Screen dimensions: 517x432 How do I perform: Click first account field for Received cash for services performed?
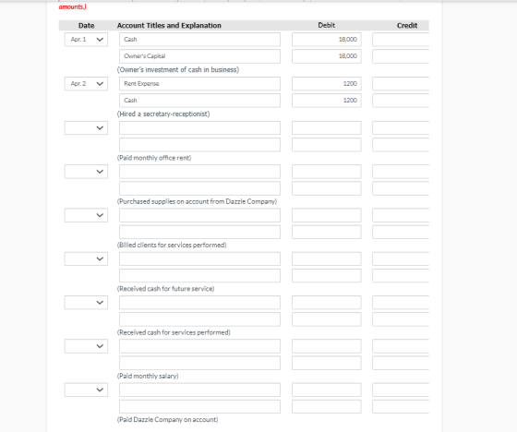(x=199, y=303)
